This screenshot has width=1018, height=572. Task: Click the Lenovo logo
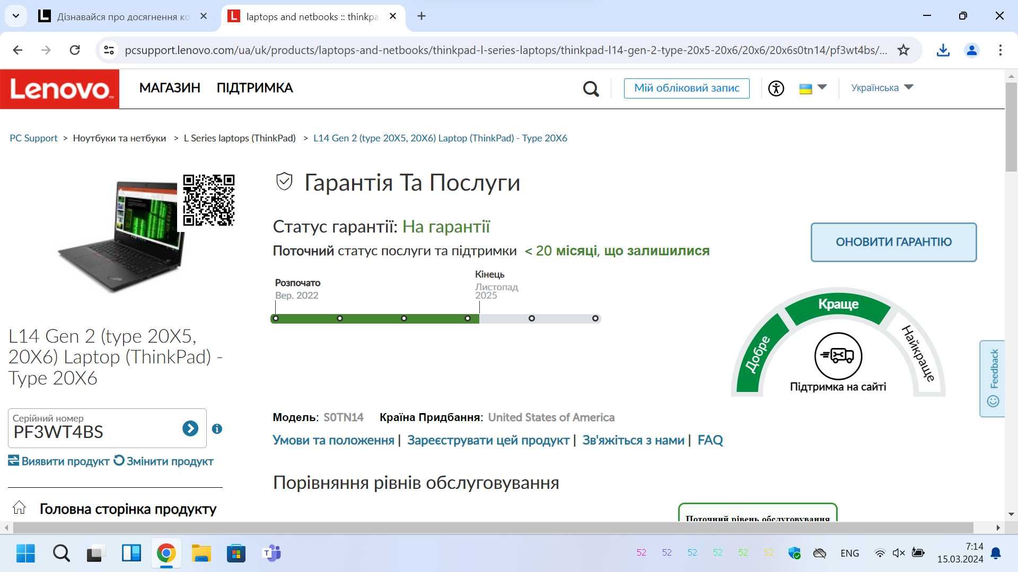(59, 89)
